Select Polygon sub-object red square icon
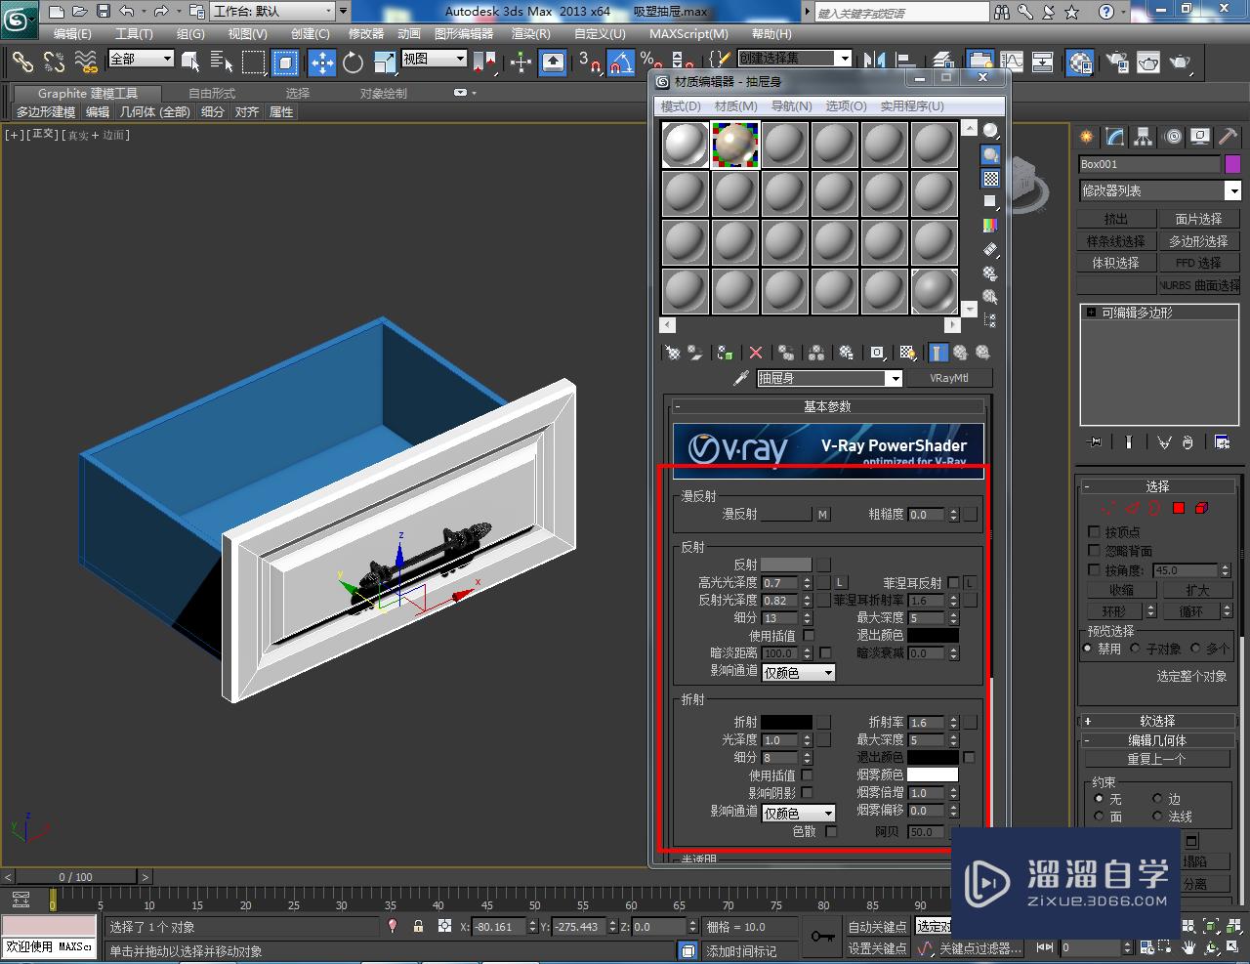Viewport: 1250px width, 964px height. (1178, 508)
